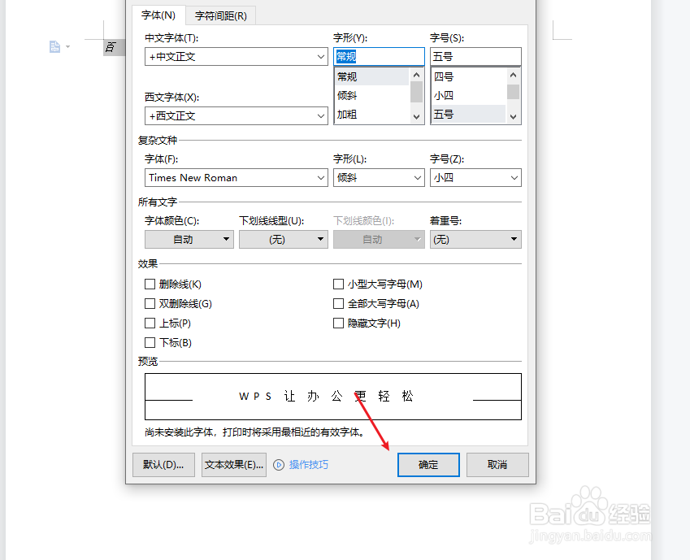The image size is (690, 560).
Task: Click the 确定 confirm button
Action: [428, 464]
